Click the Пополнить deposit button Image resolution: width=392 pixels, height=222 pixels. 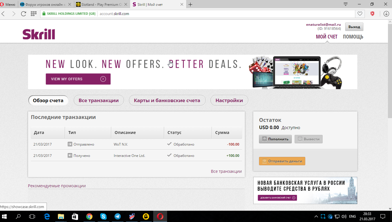tap(275, 139)
